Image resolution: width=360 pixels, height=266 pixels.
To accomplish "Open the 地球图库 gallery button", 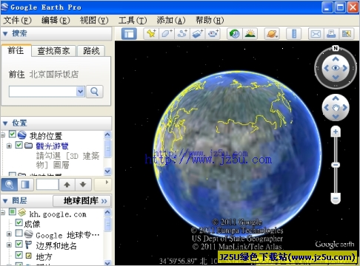I will click(81, 201).
